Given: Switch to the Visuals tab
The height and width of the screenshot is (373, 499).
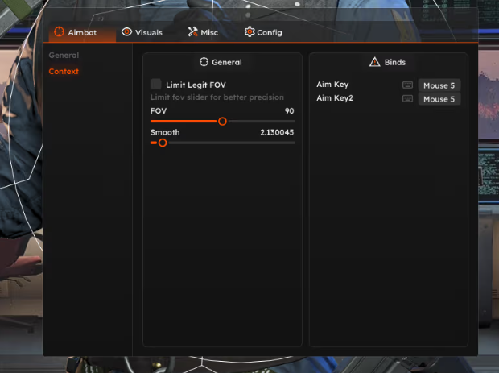Looking at the screenshot, I should [x=148, y=32].
